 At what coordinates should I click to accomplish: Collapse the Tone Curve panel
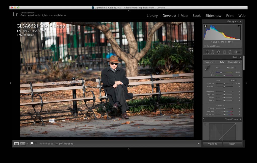(x=240, y=119)
